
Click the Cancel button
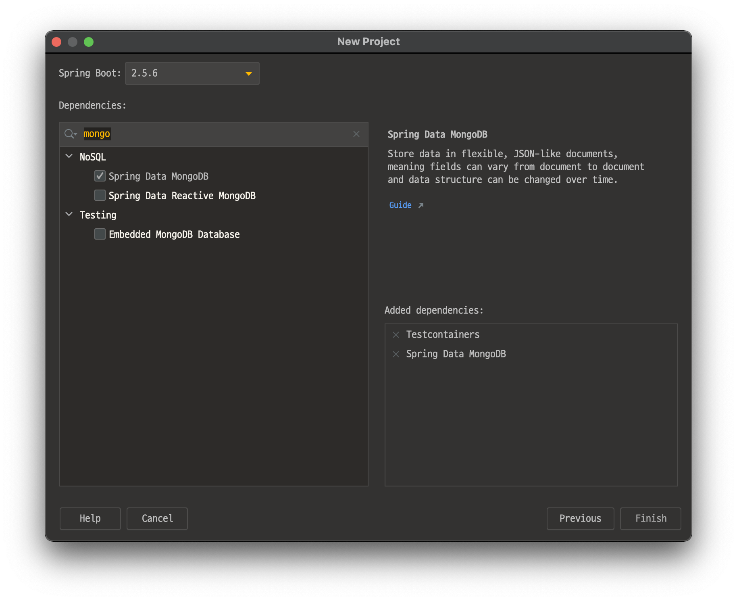(157, 518)
